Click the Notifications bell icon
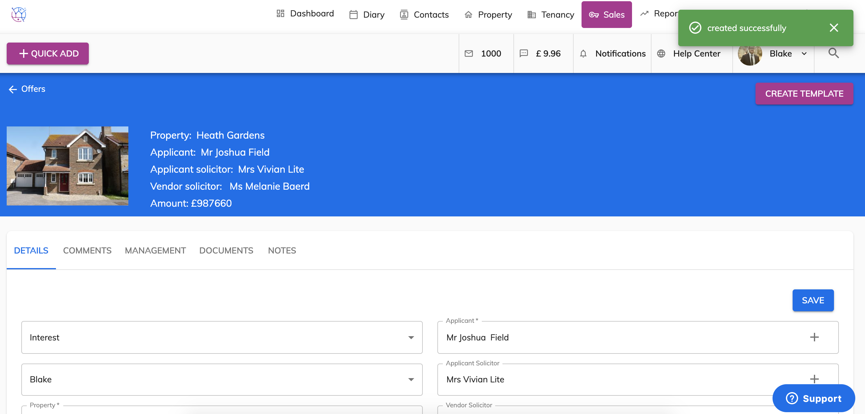Viewport: 865px width, 414px height. pyautogui.click(x=583, y=54)
